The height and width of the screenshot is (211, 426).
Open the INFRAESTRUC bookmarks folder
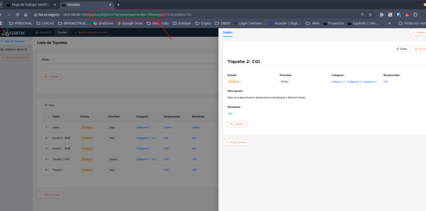(74, 23)
